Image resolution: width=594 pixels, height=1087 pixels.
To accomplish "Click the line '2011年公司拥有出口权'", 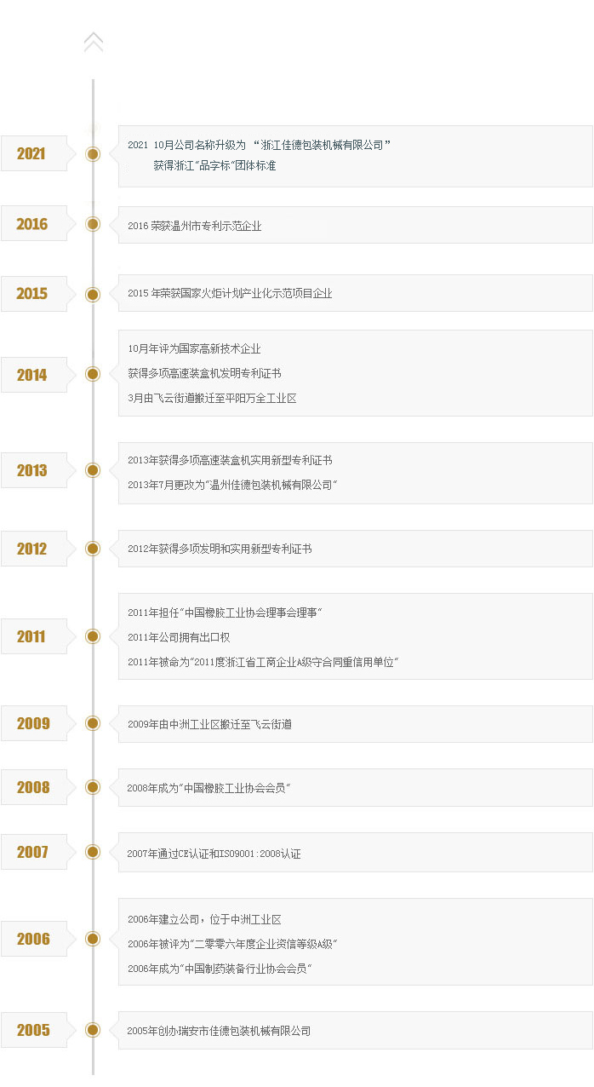I will click(179, 637).
